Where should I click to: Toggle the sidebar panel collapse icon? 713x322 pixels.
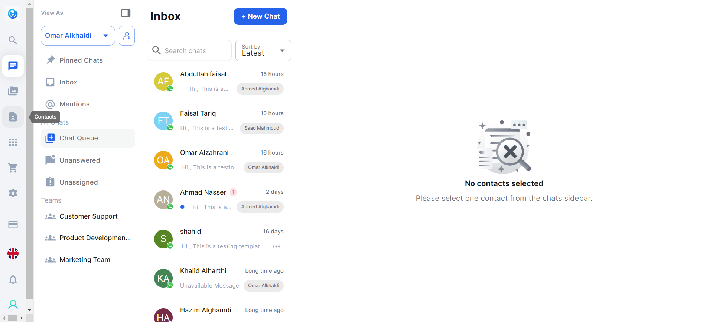(126, 13)
